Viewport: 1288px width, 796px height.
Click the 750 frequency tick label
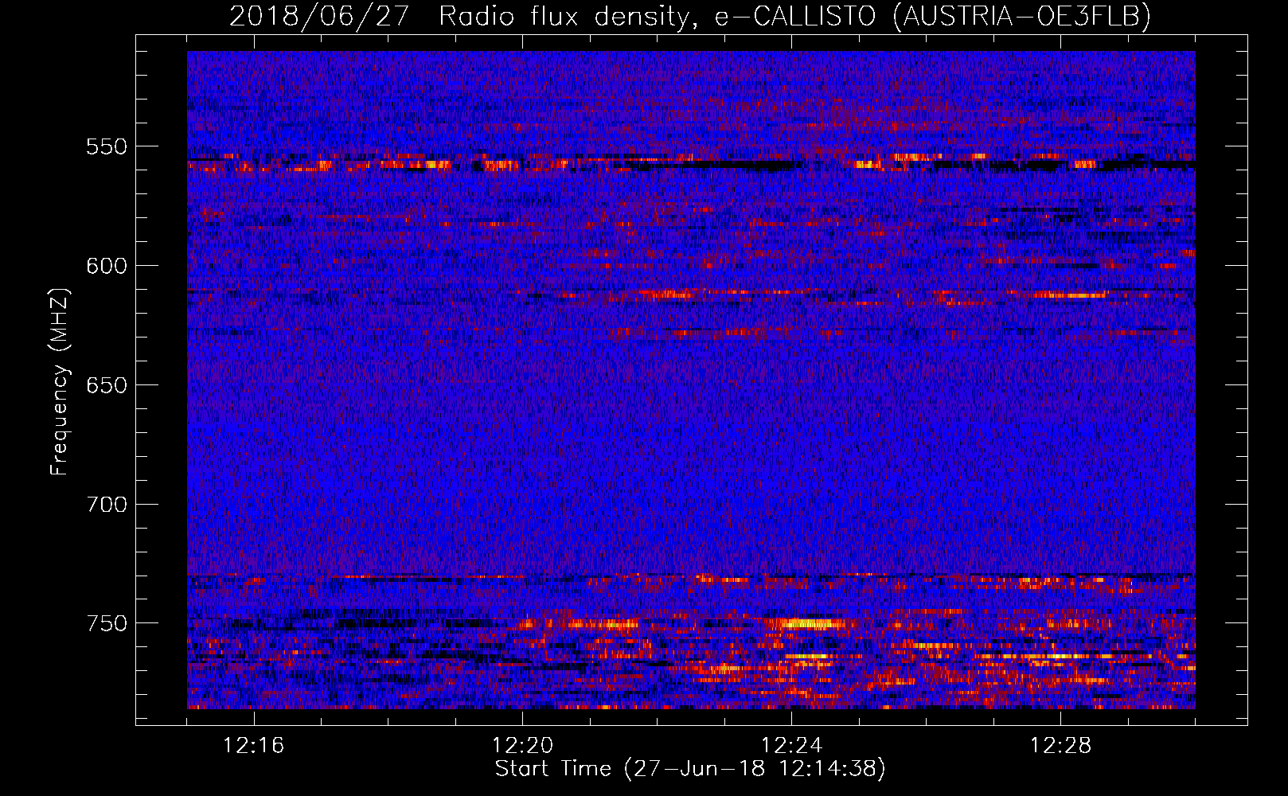click(x=107, y=623)
